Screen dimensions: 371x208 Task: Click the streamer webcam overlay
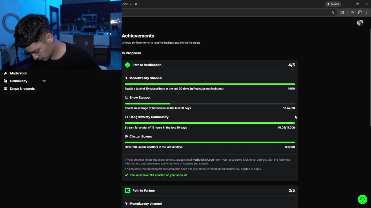pyautogui.click(x=61, y=35)
